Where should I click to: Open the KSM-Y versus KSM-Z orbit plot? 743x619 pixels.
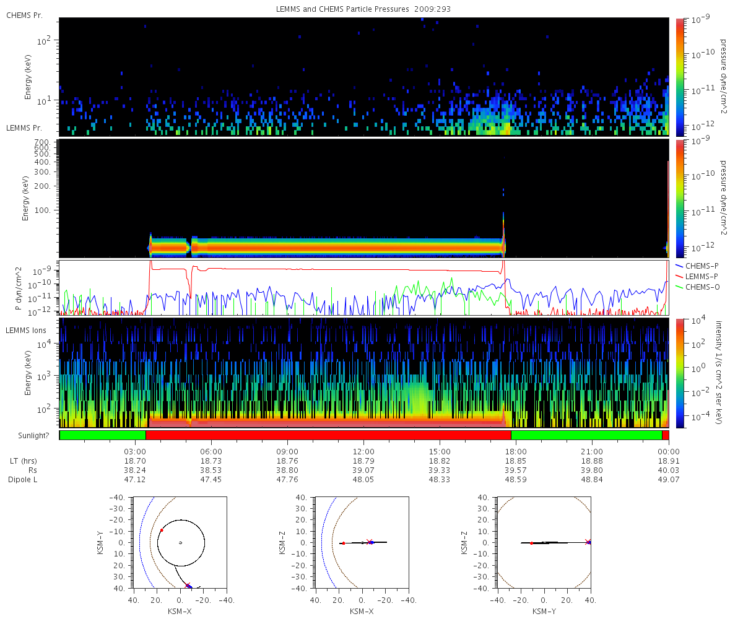544,543
